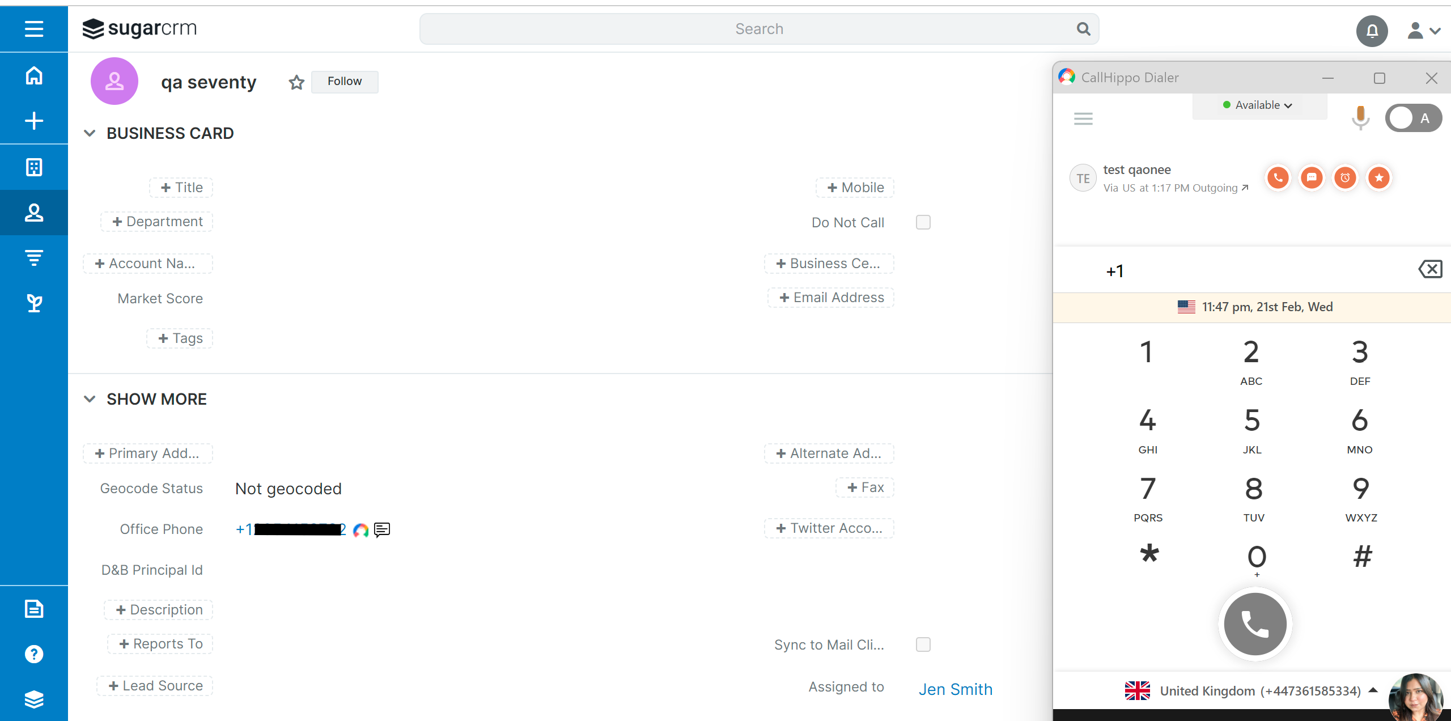This screenshot has width=1451, height=721.
Task: Open Help question mark icon
Action: (34, 654)
